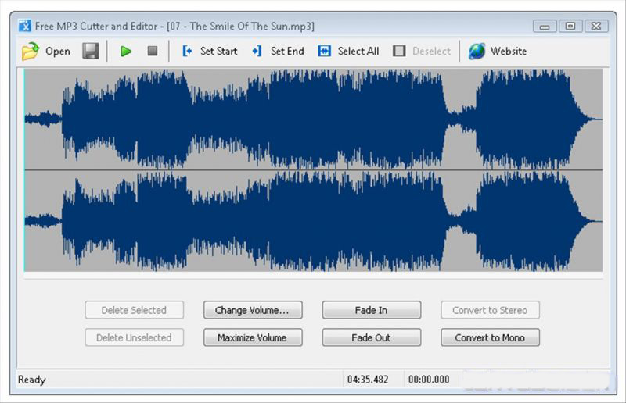This screenshot has width=626, height=403.
Task: Click the Set Start marker icon
Action: 188,52
